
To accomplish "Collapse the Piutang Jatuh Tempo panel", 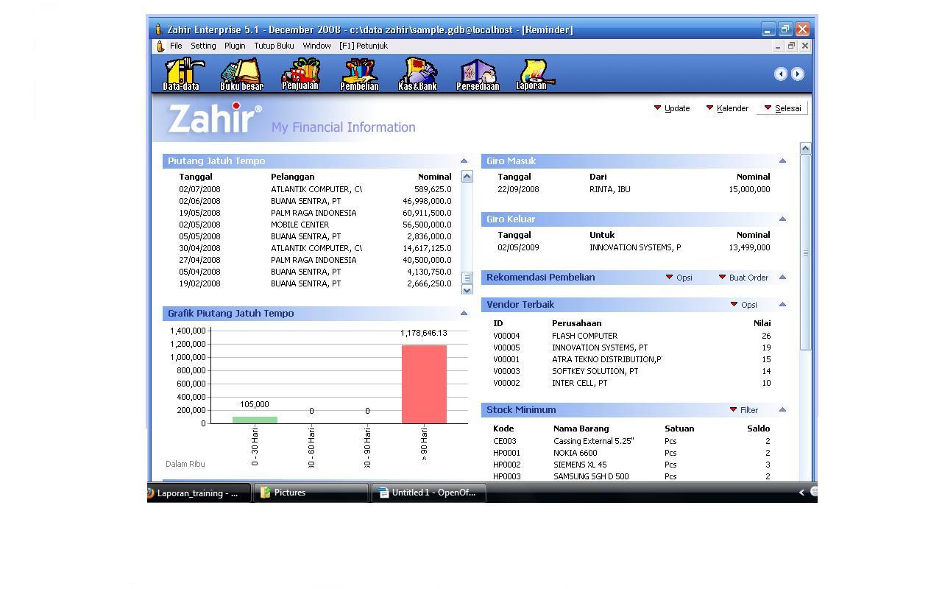I will click(x=464, y=161).
